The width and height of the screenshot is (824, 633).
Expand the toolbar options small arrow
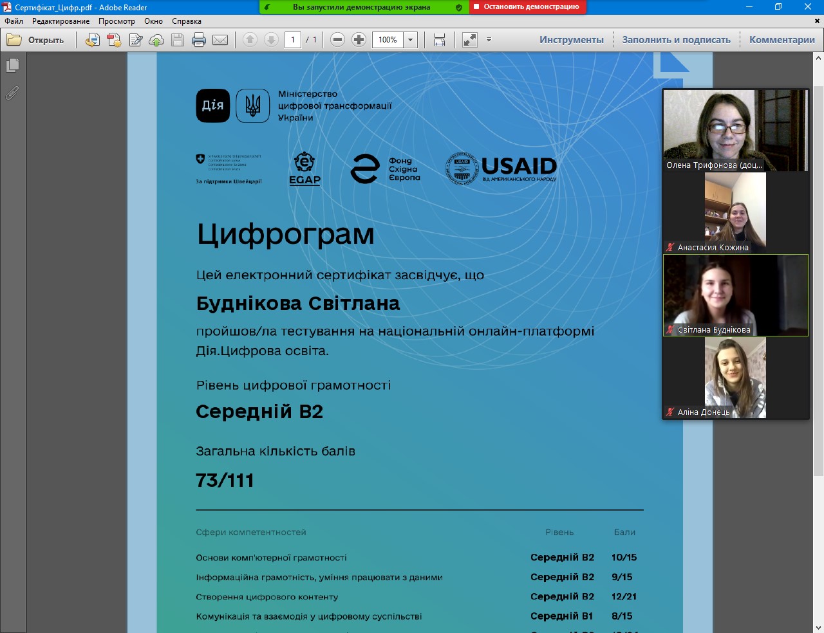[x=489, y=40]
